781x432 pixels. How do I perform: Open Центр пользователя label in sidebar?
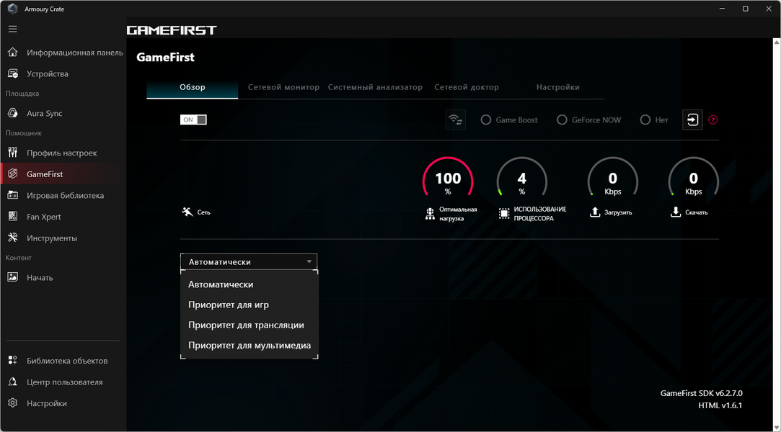point(65,382)
